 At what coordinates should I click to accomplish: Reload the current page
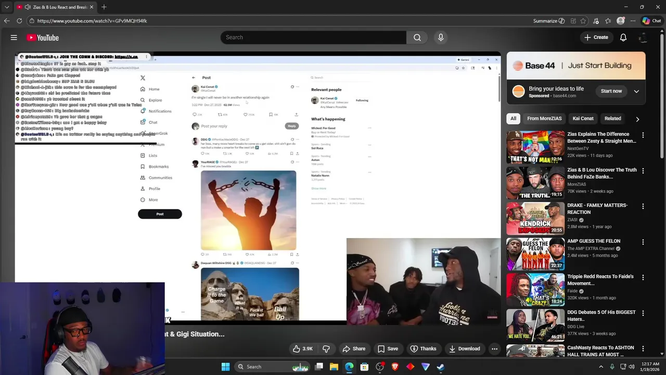[x=19, y=21]
